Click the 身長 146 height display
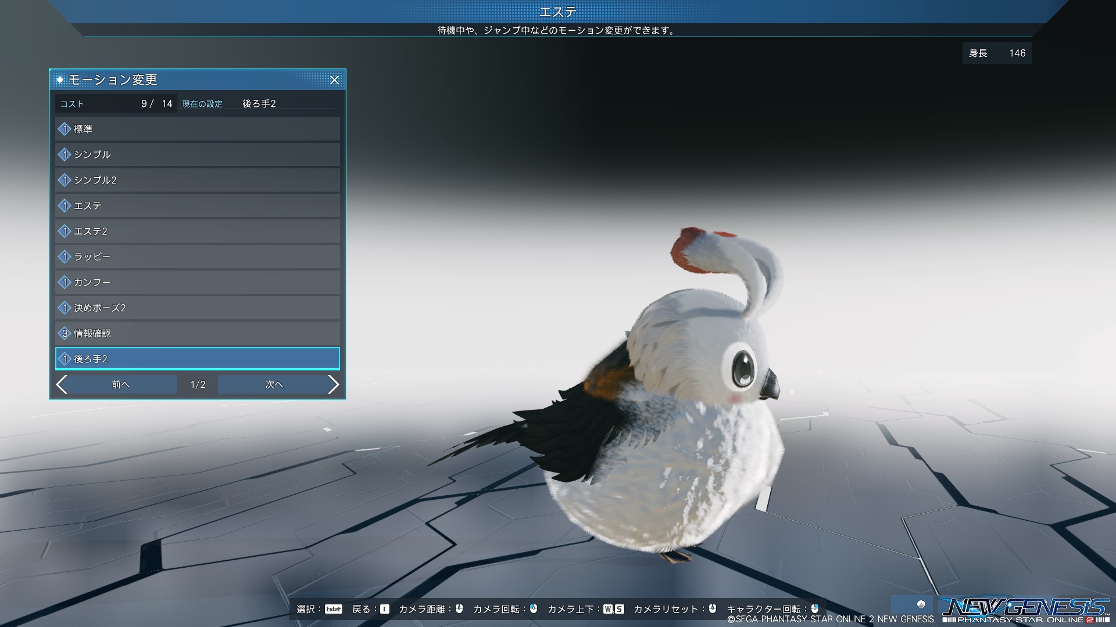 (x=997, y=53)
